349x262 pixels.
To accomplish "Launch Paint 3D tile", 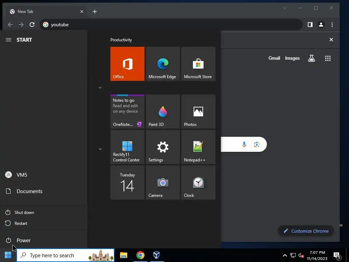I will 163,112.
